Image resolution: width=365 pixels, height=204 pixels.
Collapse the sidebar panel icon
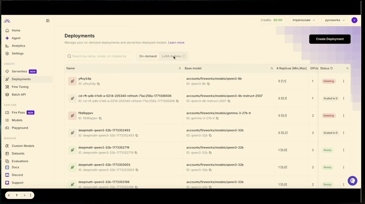(48, 21)
